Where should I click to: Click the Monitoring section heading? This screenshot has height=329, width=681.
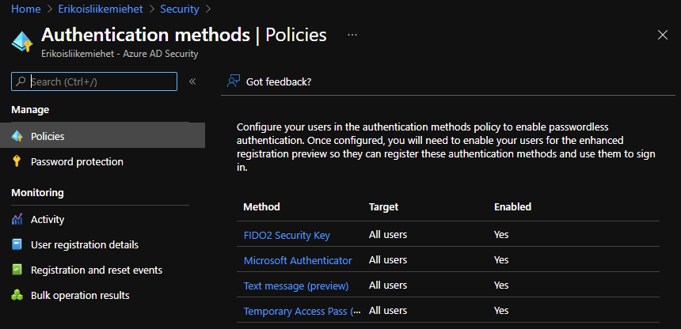37,192
